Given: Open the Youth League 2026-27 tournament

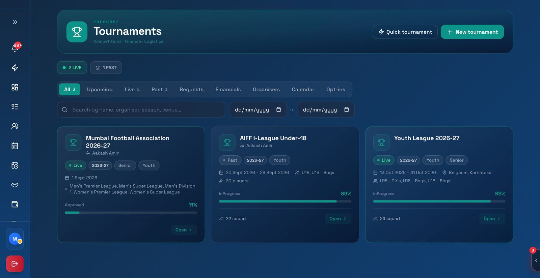Looking at the screenshot, I should [x=492, y=219].
